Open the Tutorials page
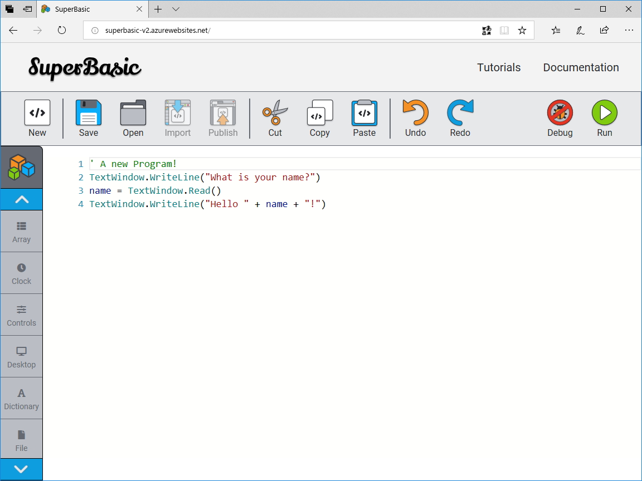 click(x=498, y=67)
